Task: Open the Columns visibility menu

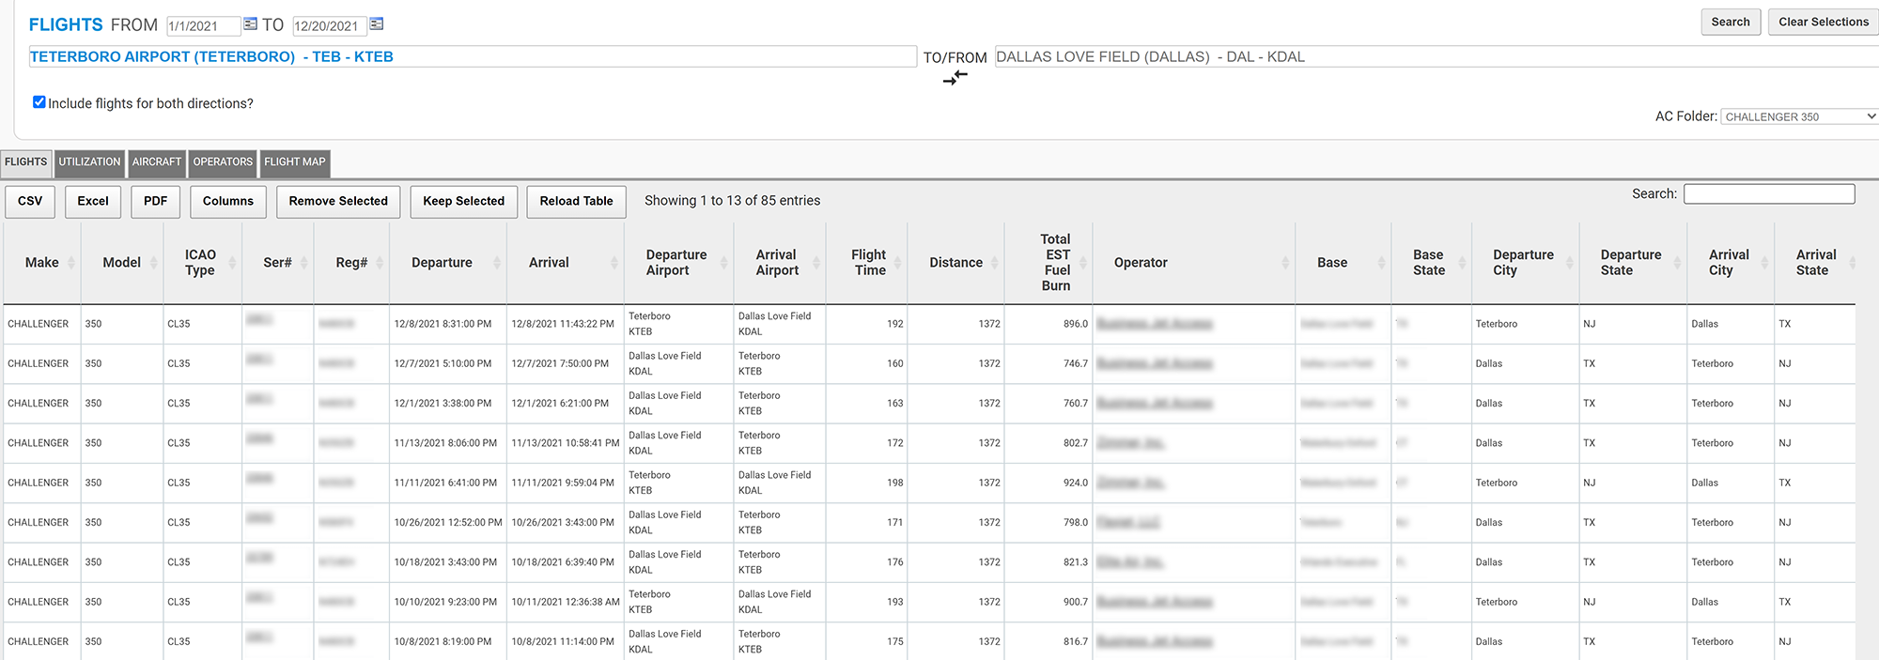Action: 228,201
